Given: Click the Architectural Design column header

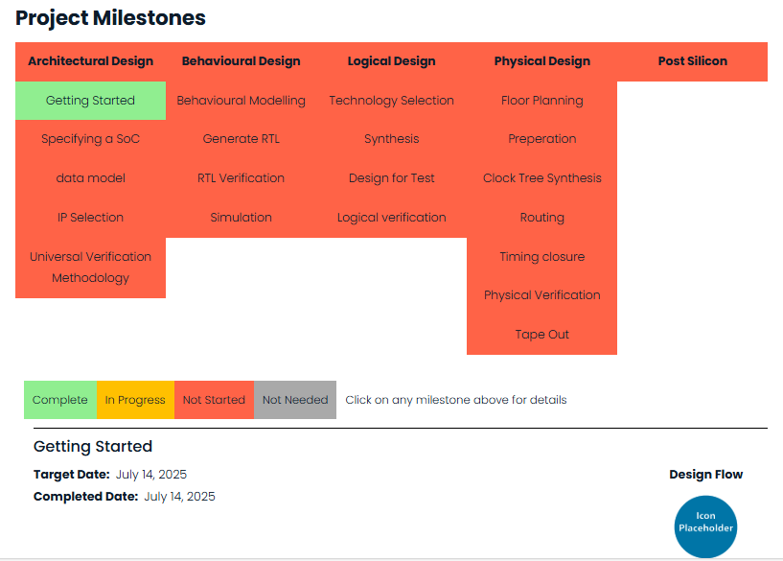Looking at the screenshot, I should (90, 60).
